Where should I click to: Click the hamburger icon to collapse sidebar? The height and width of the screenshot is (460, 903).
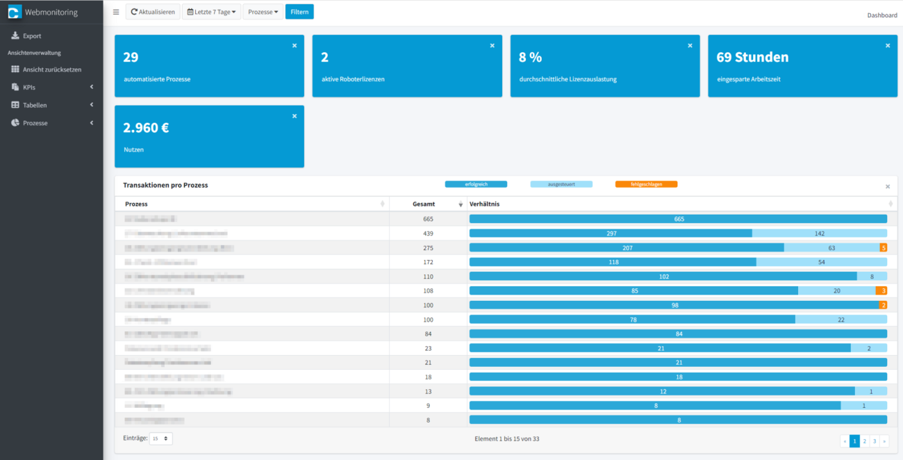(x=115, y=11)
